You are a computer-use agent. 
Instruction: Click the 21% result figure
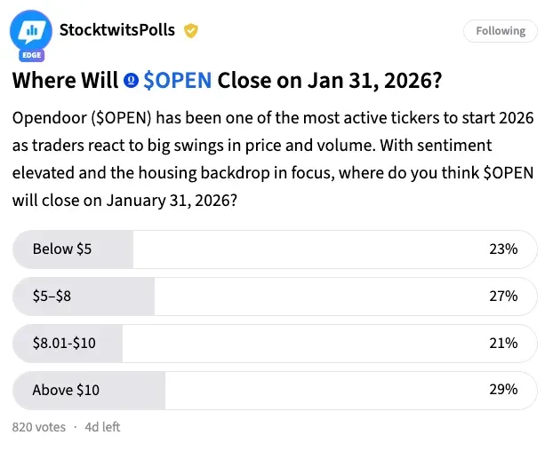pyautogui.click(x=503, y=343)
